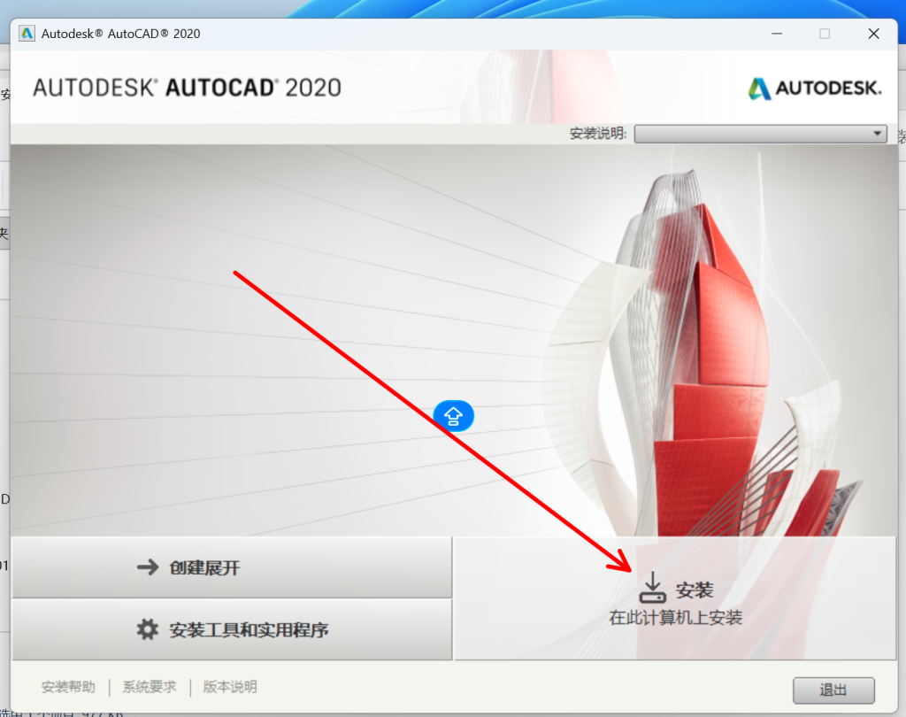Select the 创建展开 option
Image resolution: width=906 pixels, height=717 pixels.
tap(231, 567)
